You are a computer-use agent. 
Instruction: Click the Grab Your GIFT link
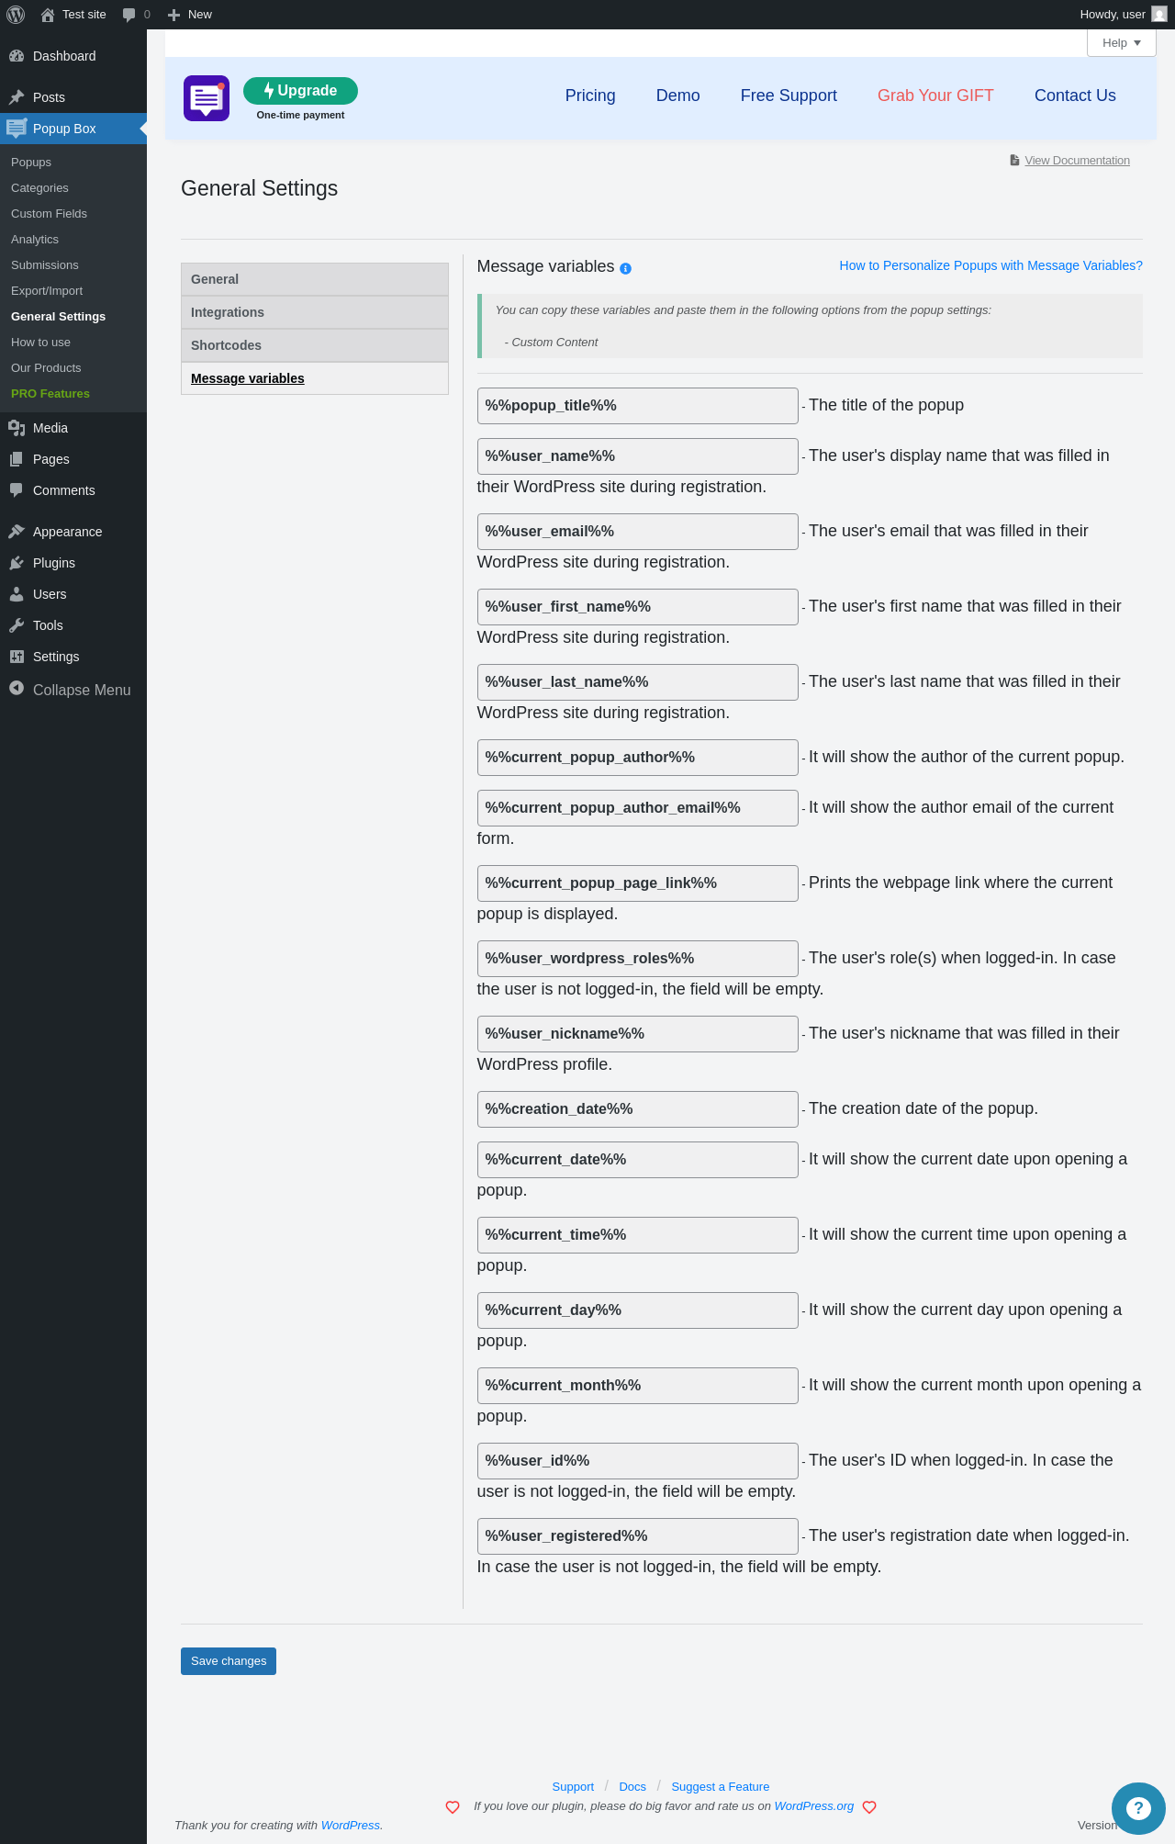point(935,96)
